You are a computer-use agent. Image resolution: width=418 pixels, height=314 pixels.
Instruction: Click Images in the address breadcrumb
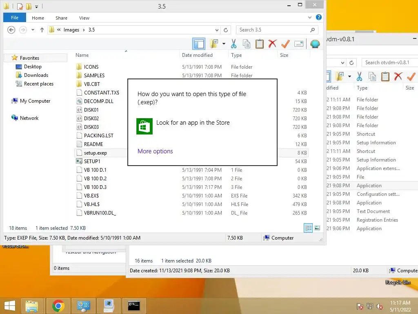coord(71,30)
